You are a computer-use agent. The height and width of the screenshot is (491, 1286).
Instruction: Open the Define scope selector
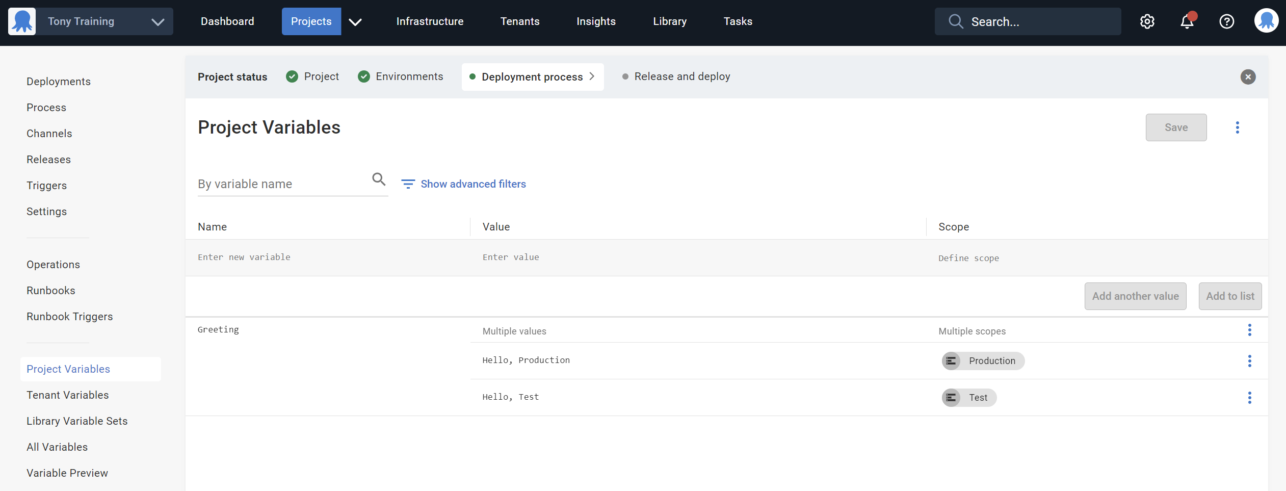click(968, 258)
